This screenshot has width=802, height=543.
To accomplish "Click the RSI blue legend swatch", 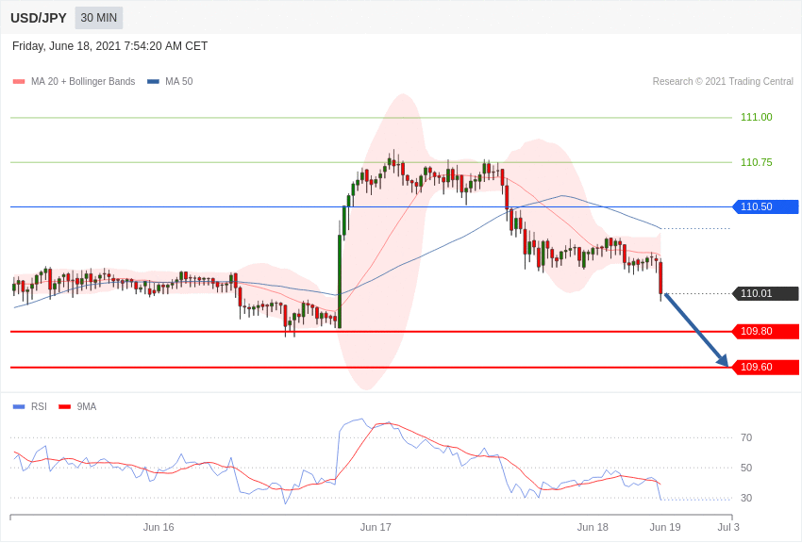I will [19, 406].
